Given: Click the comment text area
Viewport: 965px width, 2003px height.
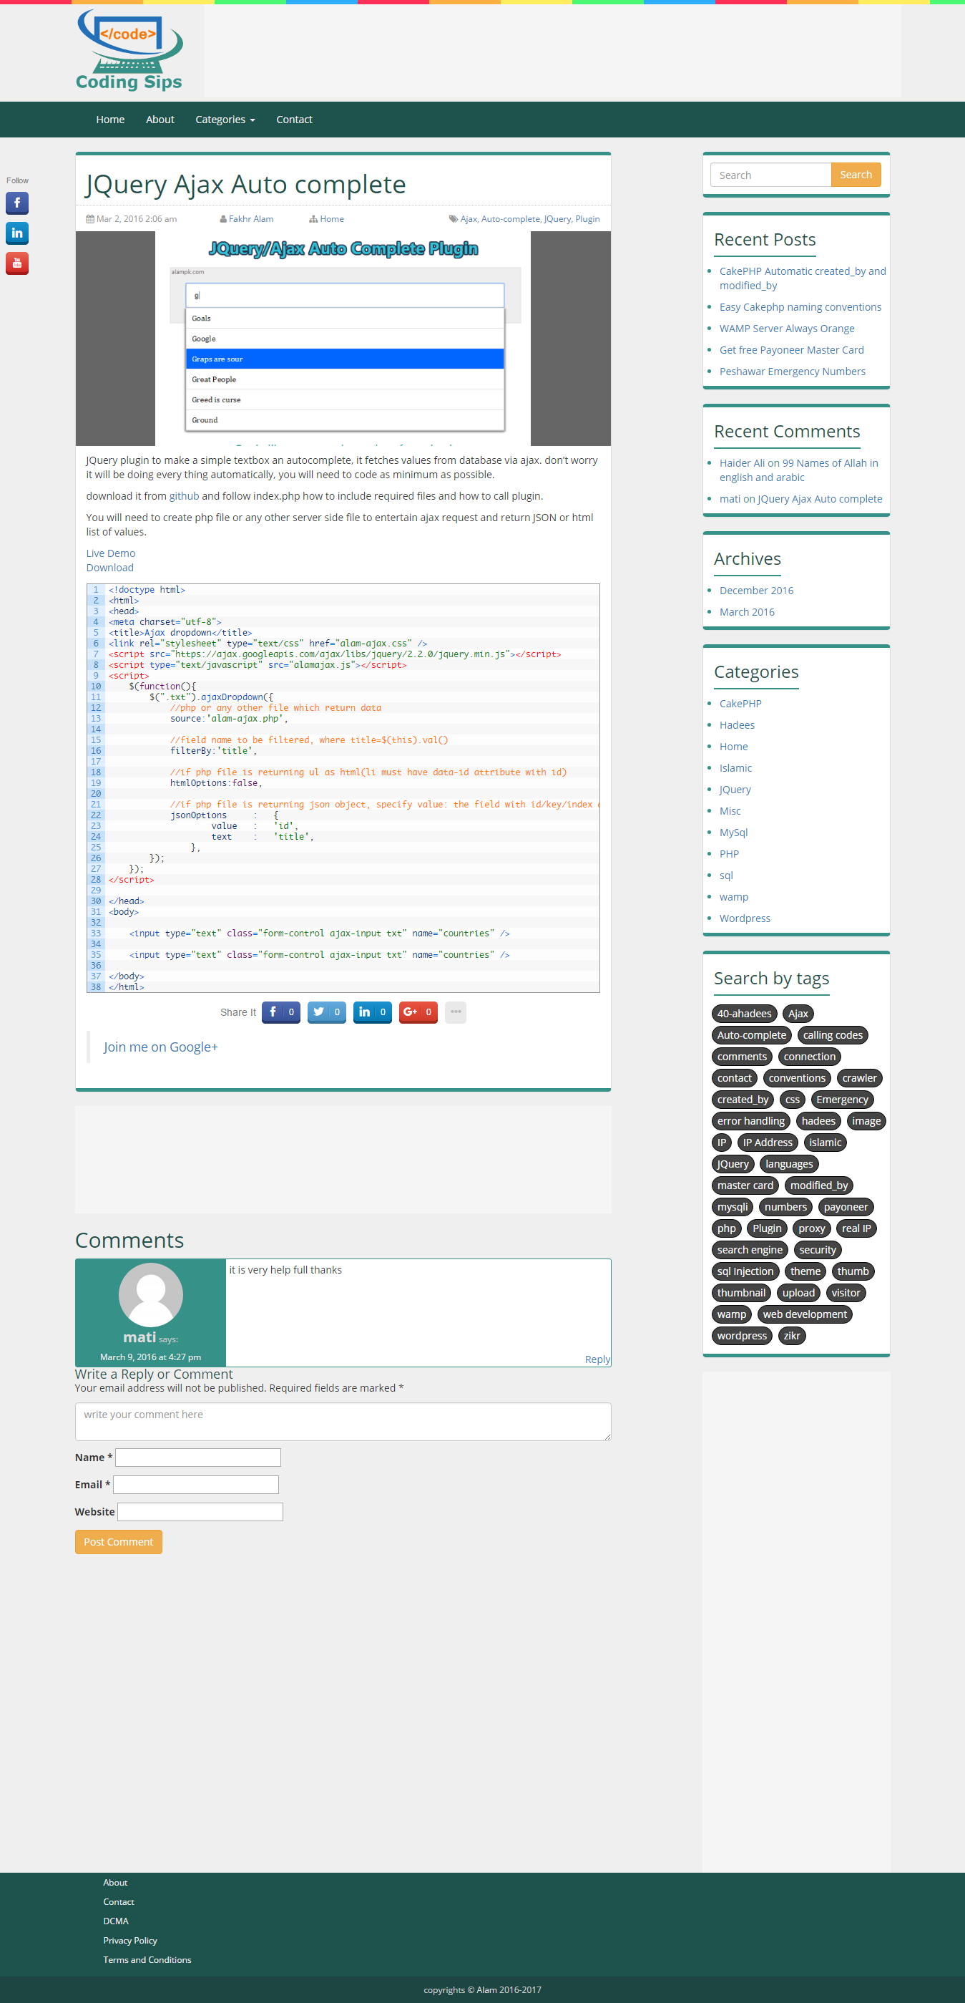Looking at the screenshot, I should pos(343,1420).
